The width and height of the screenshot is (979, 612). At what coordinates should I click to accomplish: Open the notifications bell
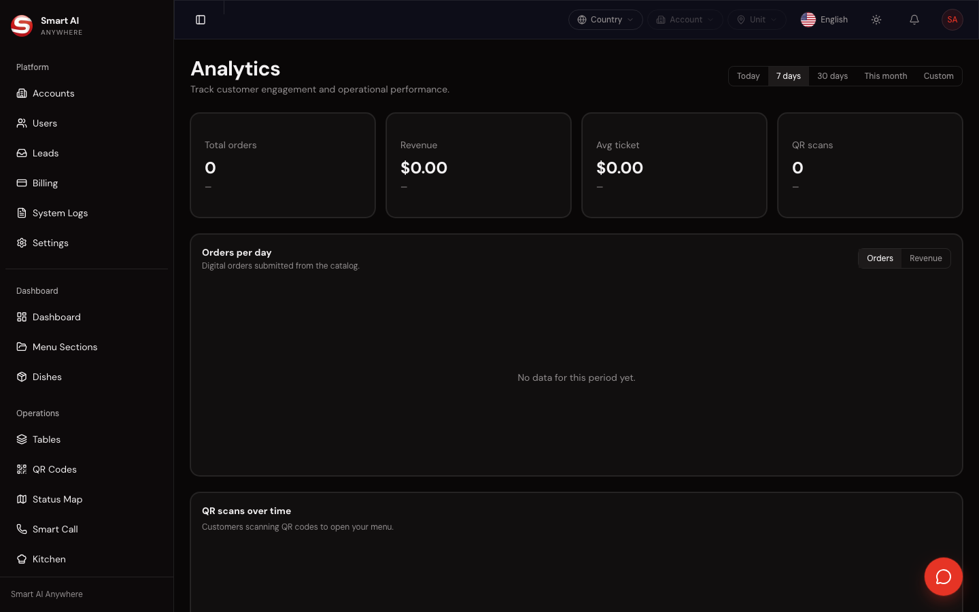click(x=914, y=20)
